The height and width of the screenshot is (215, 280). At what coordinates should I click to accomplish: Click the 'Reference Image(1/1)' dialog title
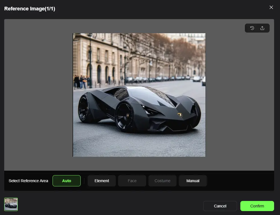(30, 9)
